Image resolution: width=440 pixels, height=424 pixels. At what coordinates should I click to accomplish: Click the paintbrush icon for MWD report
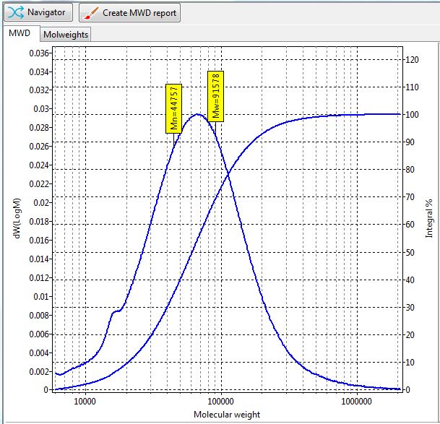tap(90, 12)
